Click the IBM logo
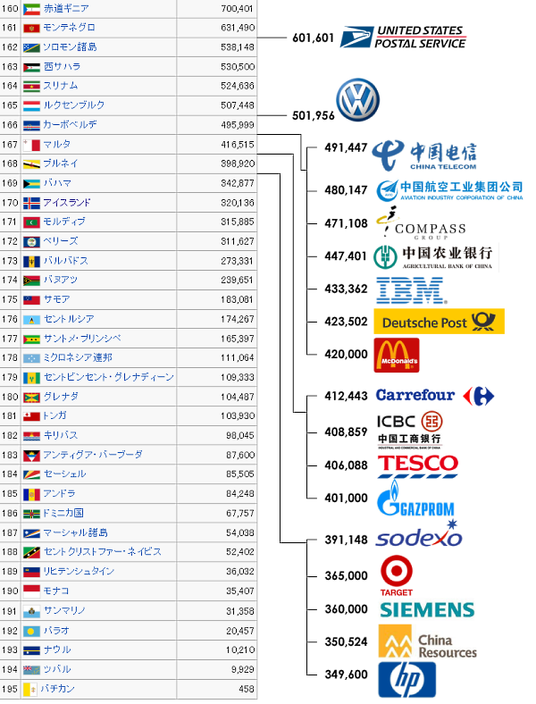Viewport: 536px width, 704px height. click(411, 290)
